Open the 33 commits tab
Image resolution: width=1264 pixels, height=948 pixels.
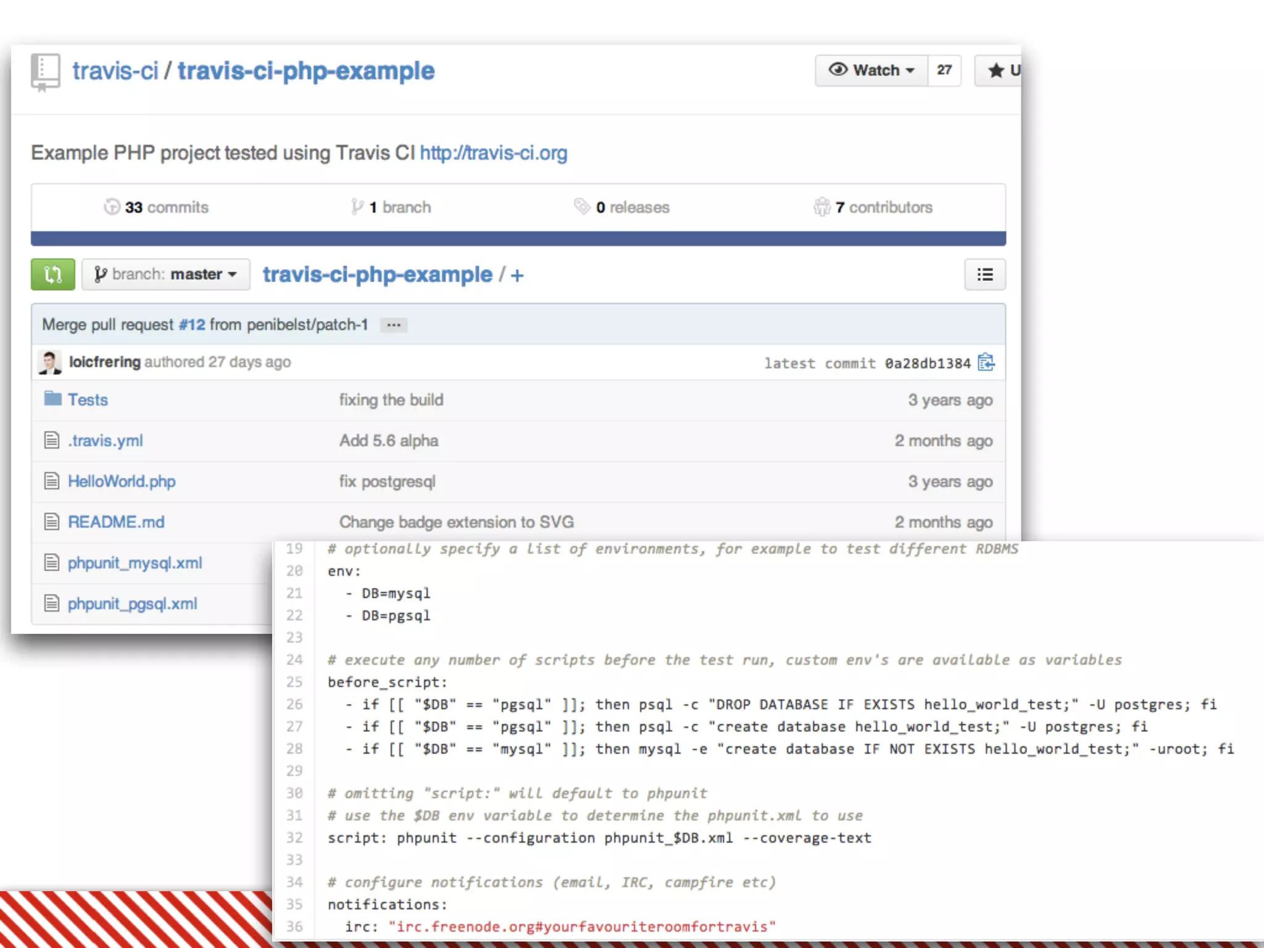156,207
